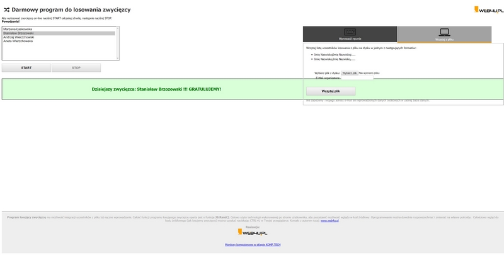Click the WEB4U.PL logo in top-right corner
Screen dimensions: 504x255
pyautogui.click(x=488, y=9)
